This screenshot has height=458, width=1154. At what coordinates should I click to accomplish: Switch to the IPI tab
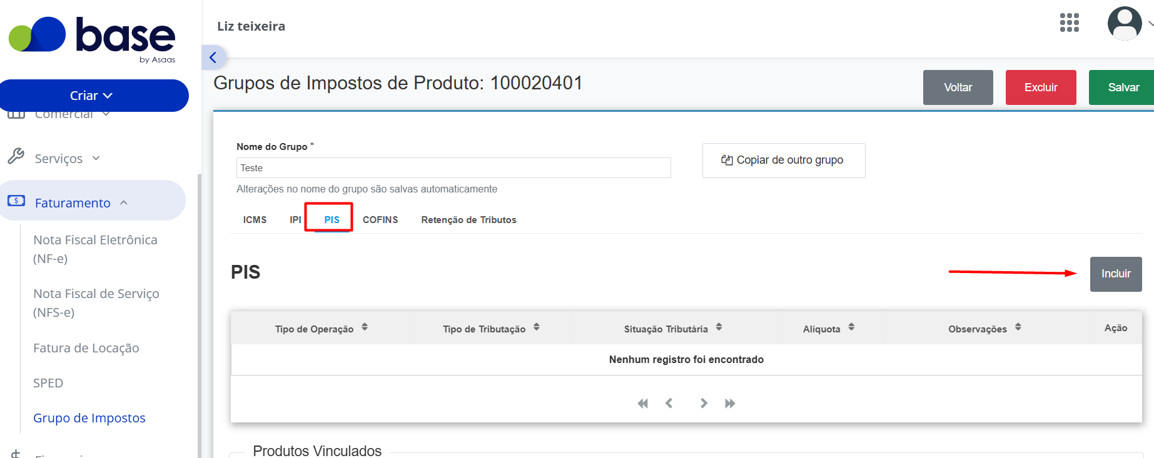tap(295, 220)
